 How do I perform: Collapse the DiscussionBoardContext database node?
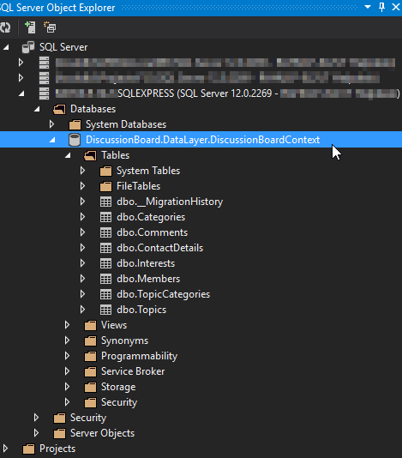click(x=52, y=140)
